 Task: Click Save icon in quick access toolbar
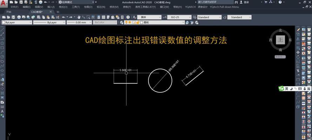pos(21,2)
